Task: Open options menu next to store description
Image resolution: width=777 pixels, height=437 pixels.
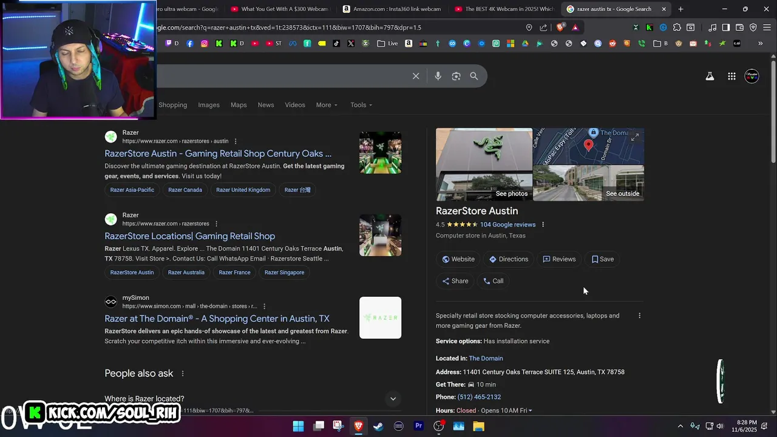Action: pyautogui.click(x=639, y=316)
